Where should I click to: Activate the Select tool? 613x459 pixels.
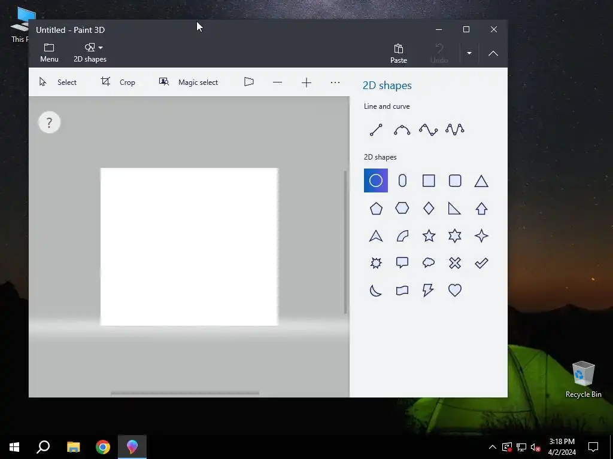click(58, 82)
